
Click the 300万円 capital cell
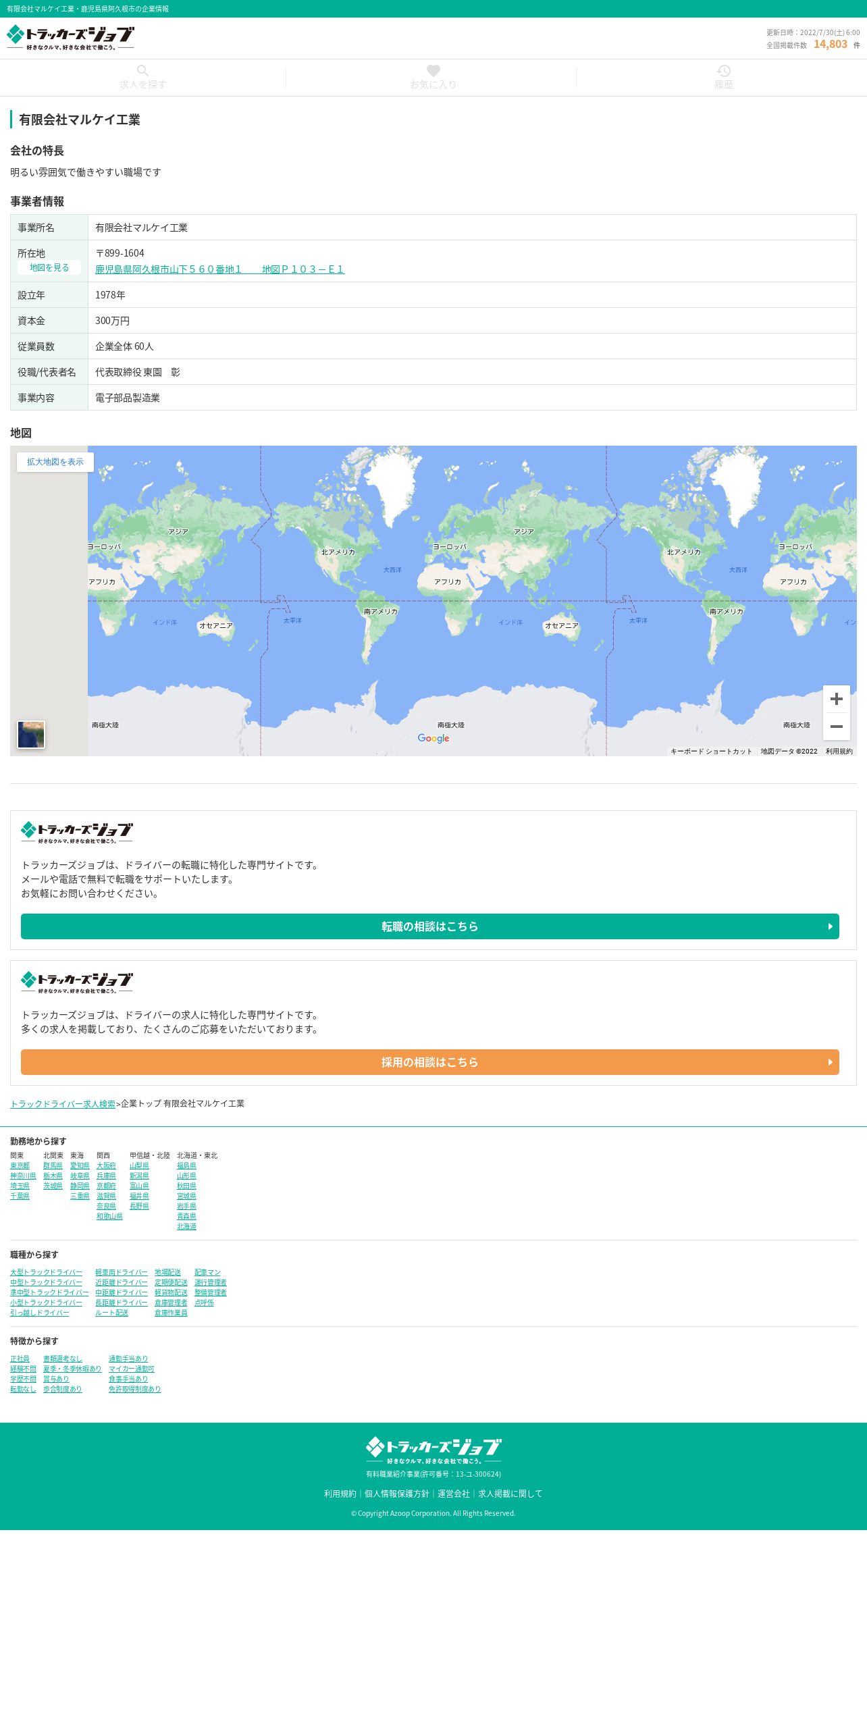coord(472,321)
